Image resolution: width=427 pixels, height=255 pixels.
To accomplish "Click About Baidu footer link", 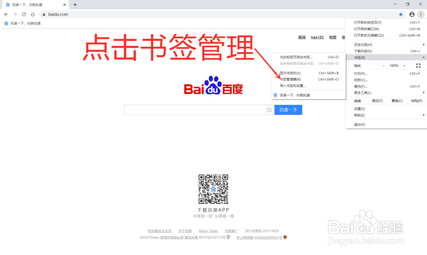I will pyautogui.click(x=208, y=231).
